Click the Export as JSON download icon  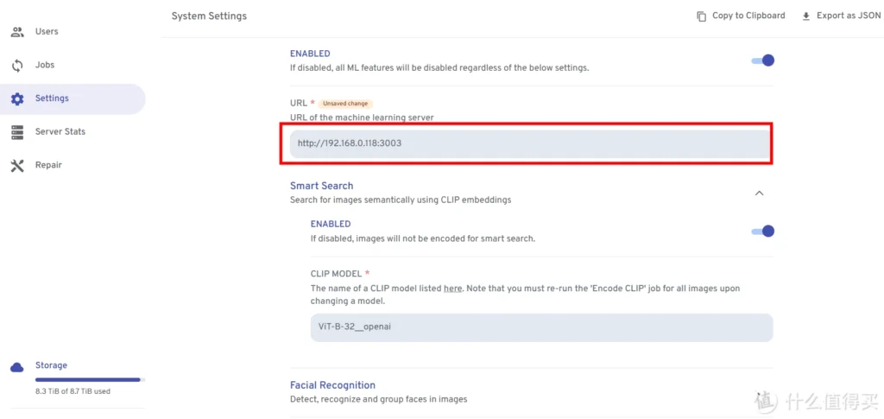click(x=806, y=16)
